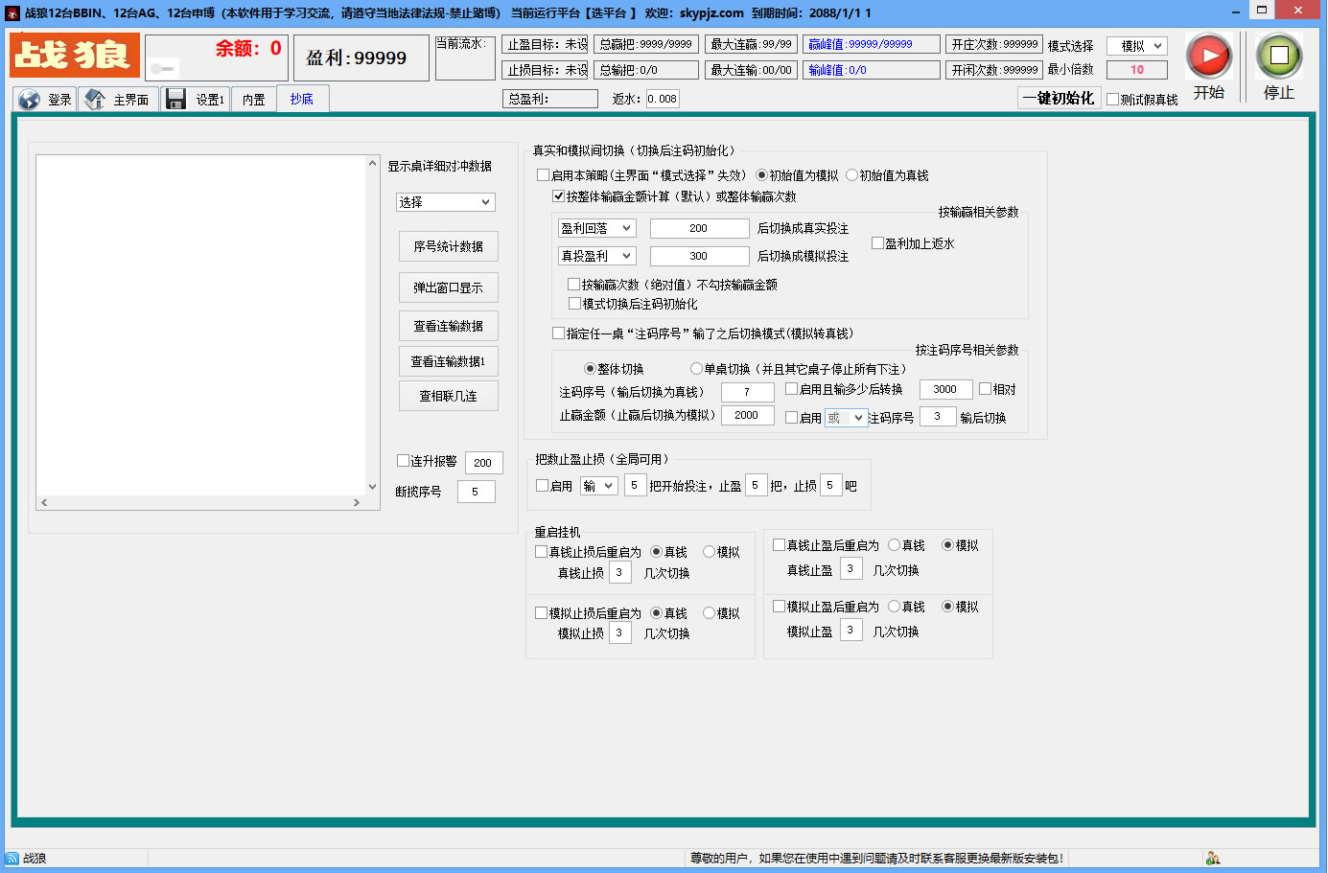
Task: Click the 序号统计数据 button
Action: pos(448,246)
